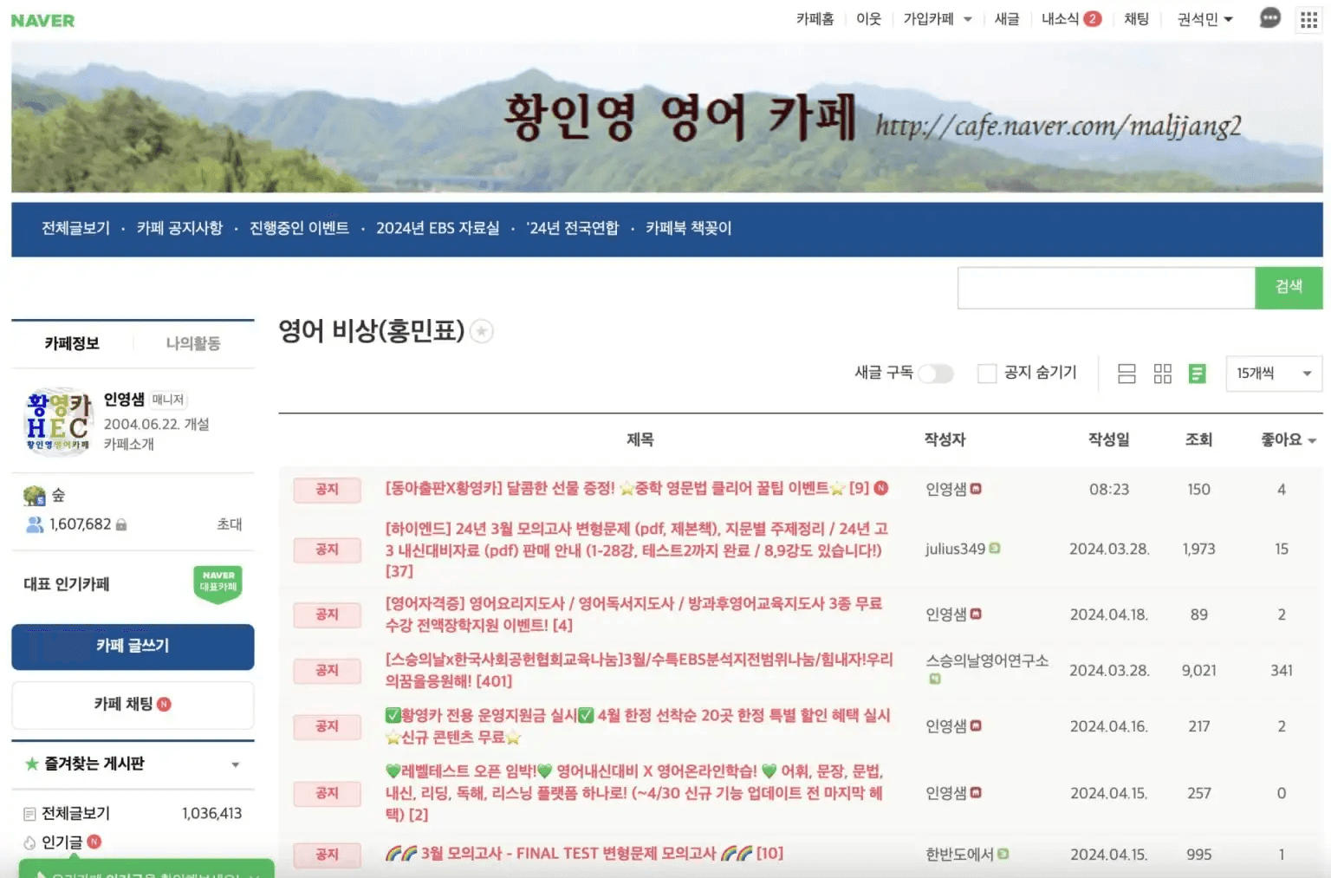Click author name julius349
Screen dimensions: 1331x878
(955, 549)
